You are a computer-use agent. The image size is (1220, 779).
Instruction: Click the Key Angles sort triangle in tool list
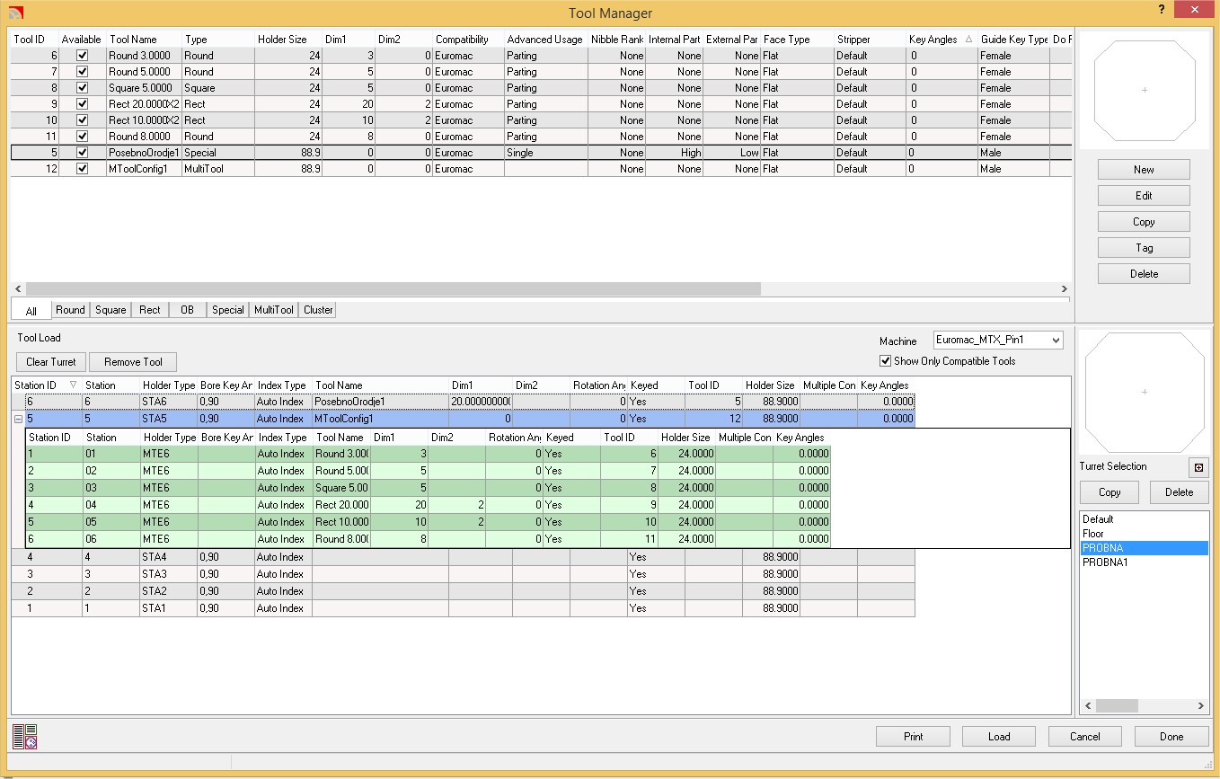click(x=968, y=40)
